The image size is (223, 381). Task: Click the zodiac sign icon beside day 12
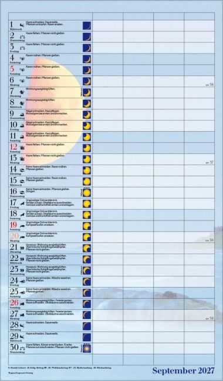[x=22, y=148]
